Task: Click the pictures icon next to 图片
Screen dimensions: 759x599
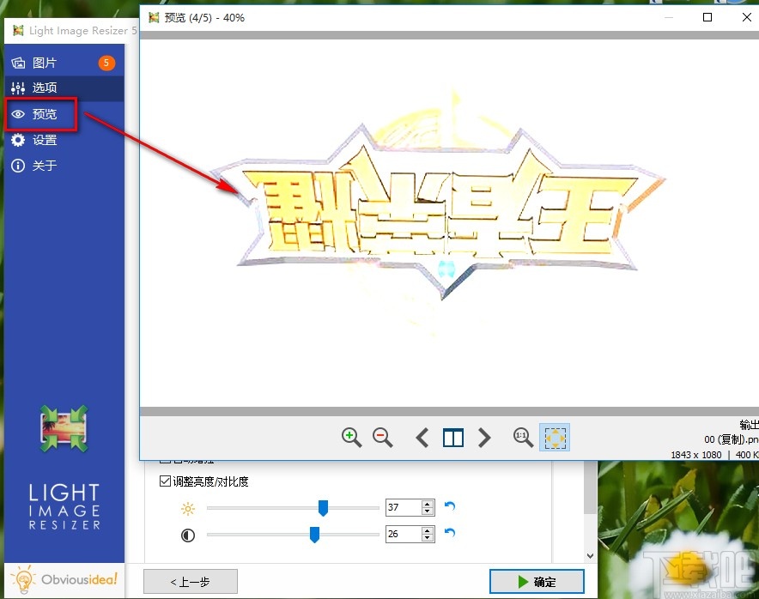Action: point(18,63)
